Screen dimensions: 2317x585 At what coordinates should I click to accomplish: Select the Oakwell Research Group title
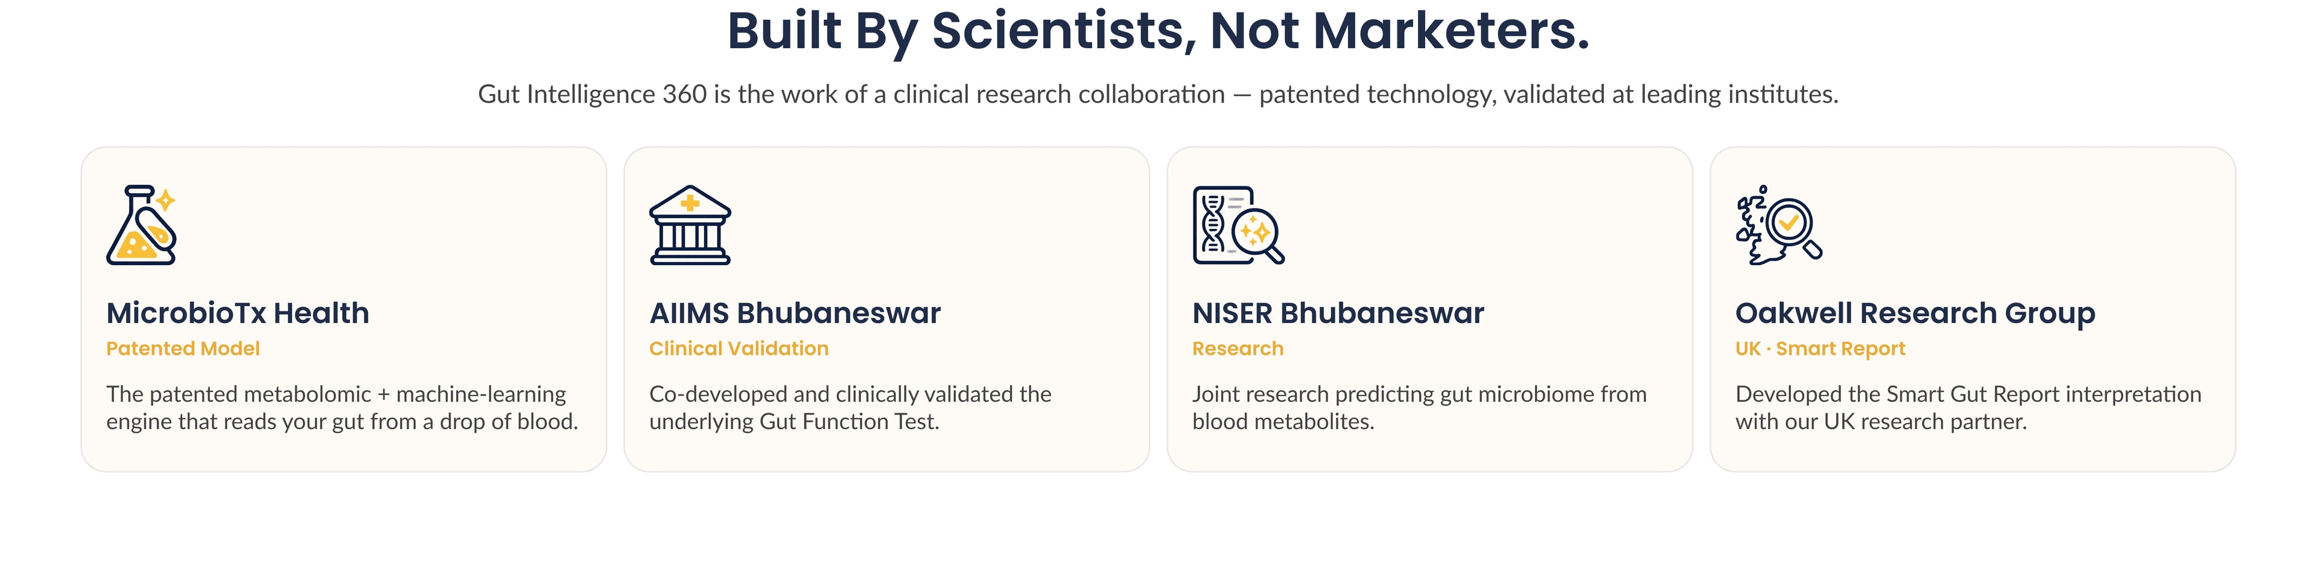[1915, 314]
